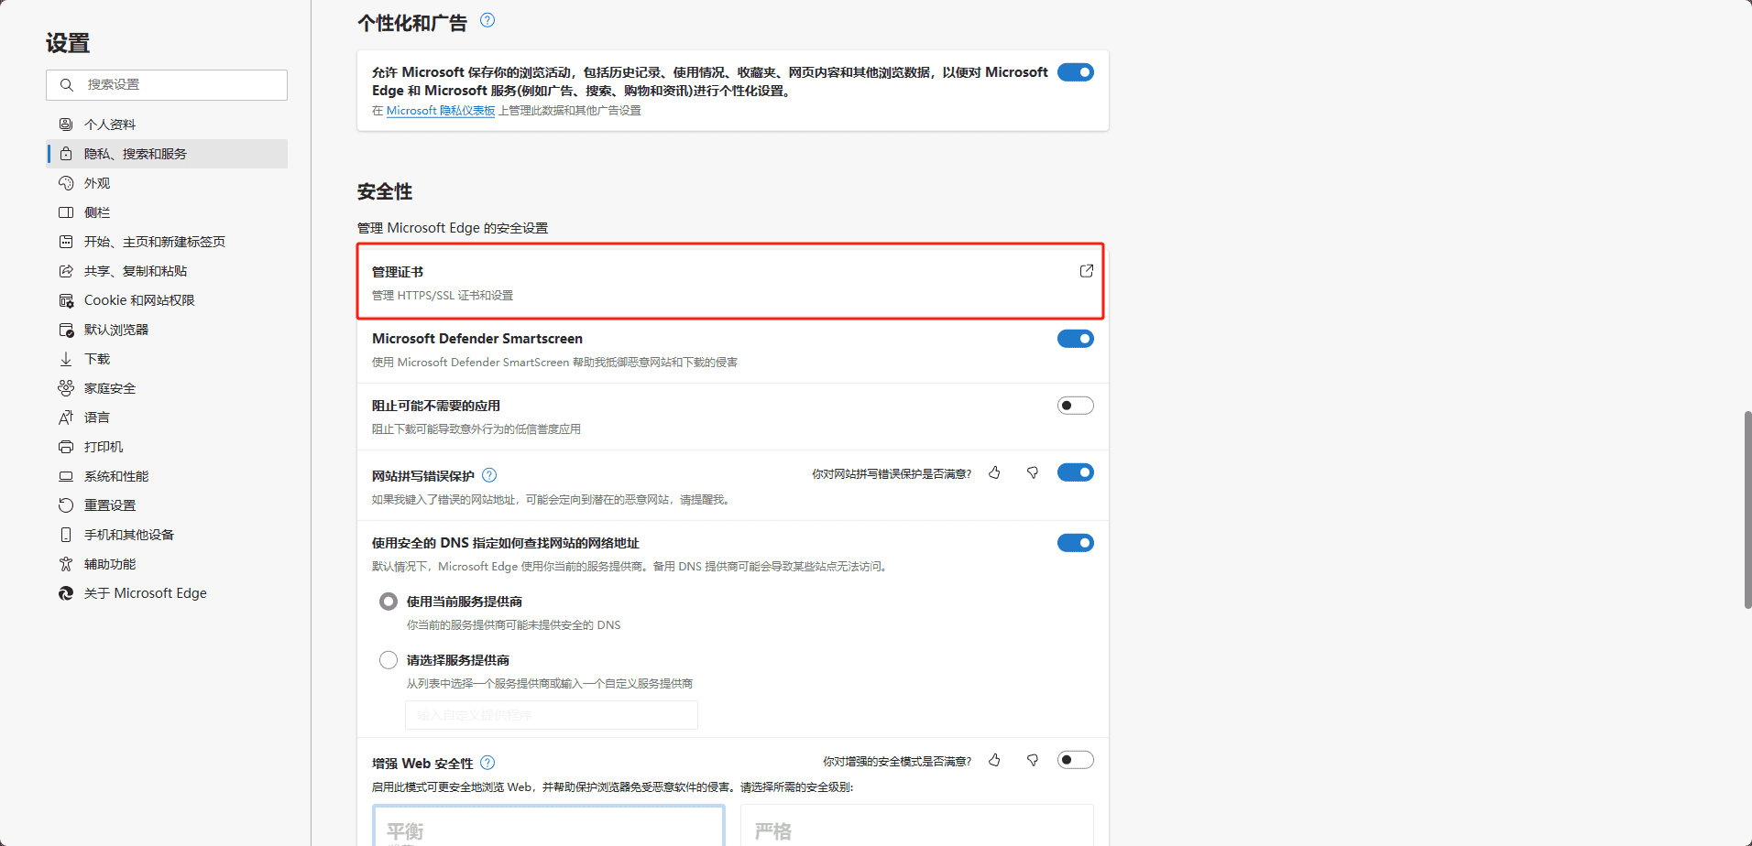Click external link icon for 管理证书

tap(1087, 271)
